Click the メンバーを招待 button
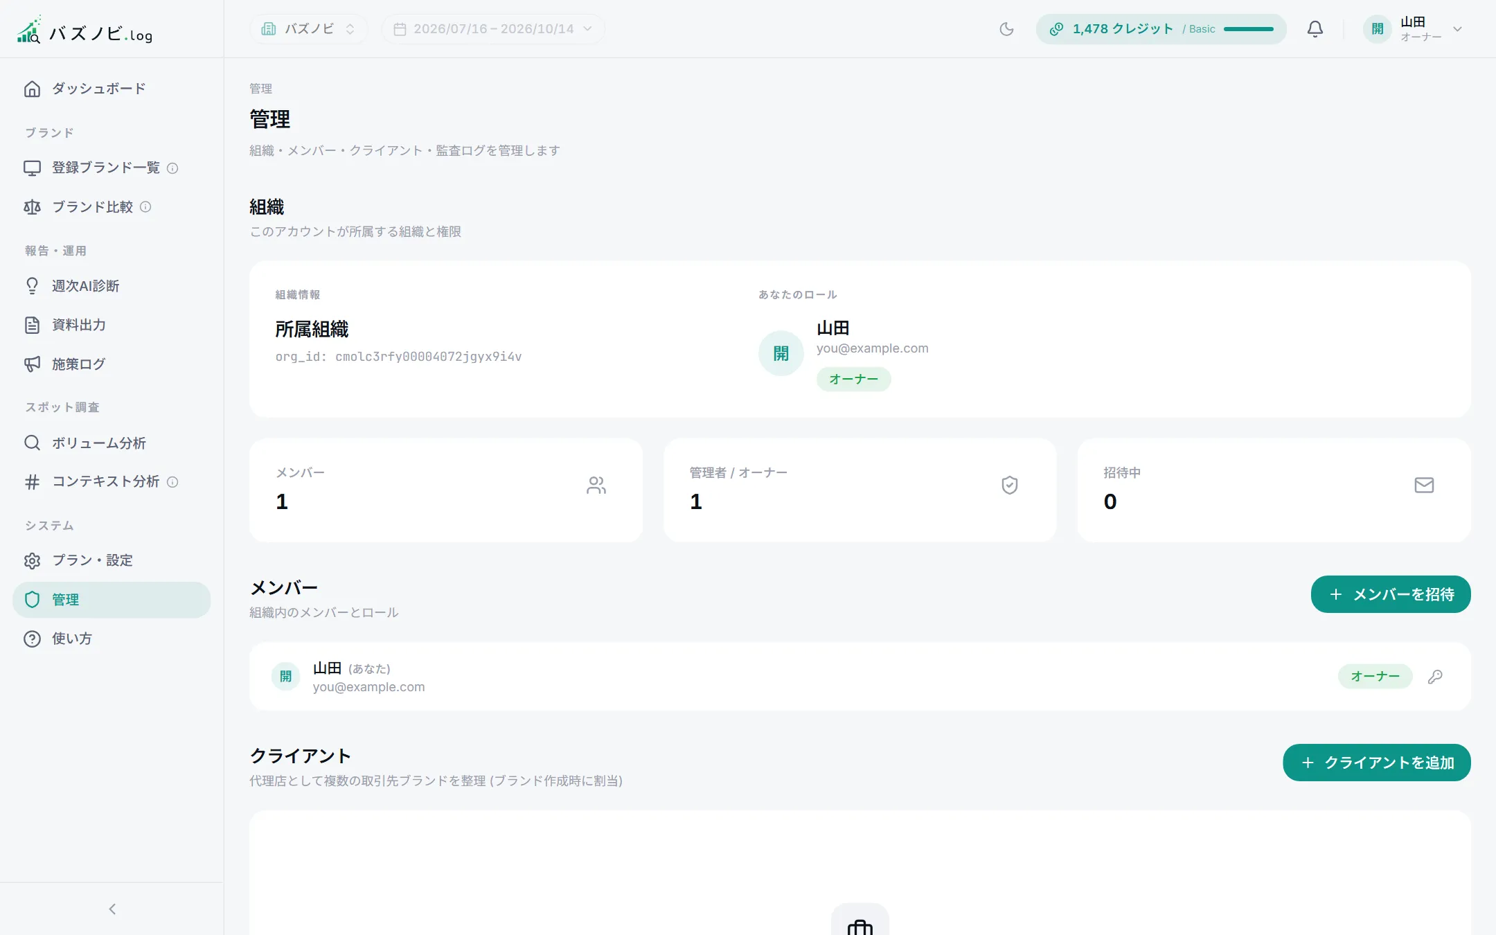 [1391, 594]
